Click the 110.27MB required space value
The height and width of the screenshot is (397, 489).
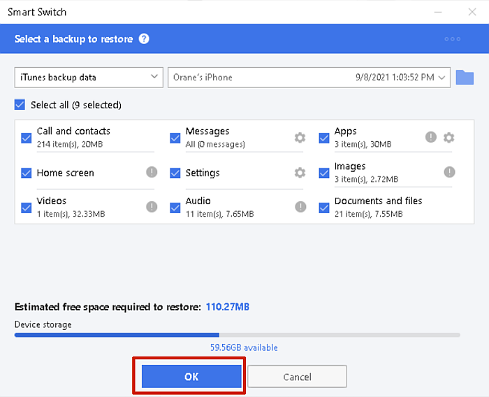(228, 307)
